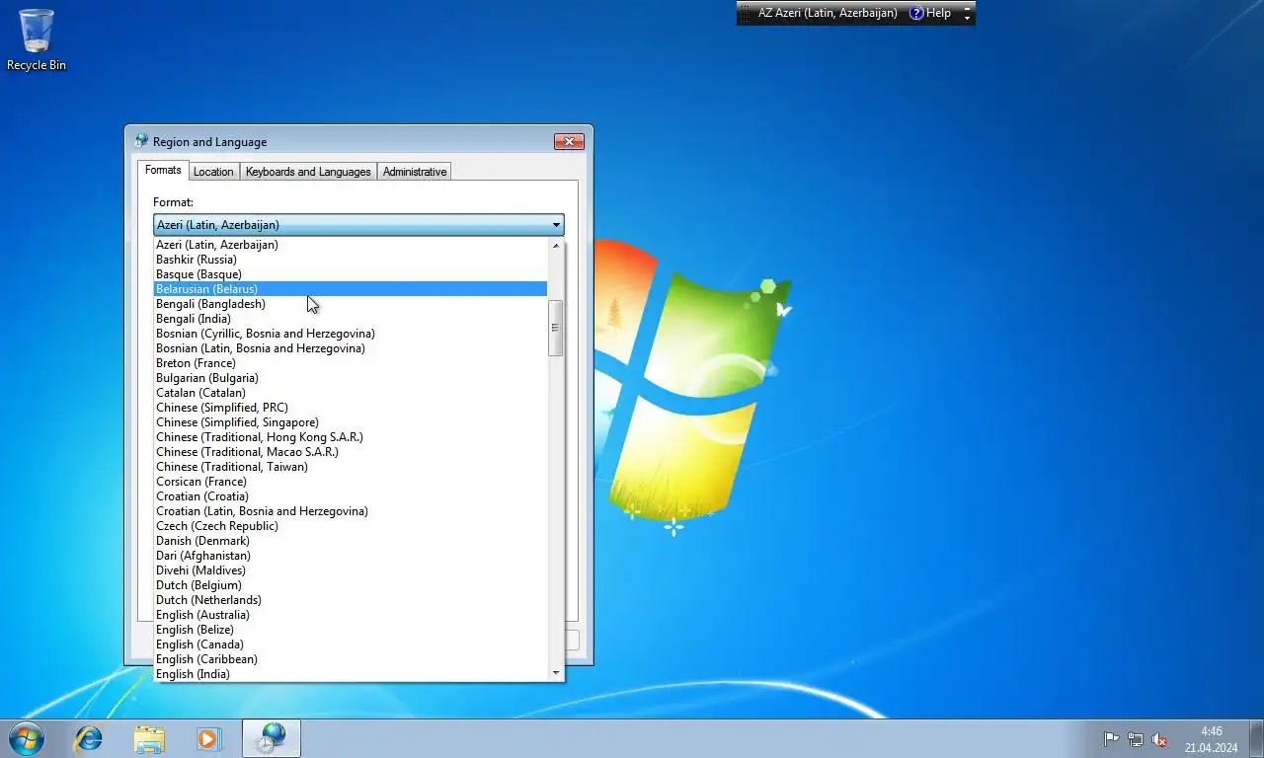Switch to the Formats tab
This screenshot has width=1264, height=758.
click(x=163, y=170)
